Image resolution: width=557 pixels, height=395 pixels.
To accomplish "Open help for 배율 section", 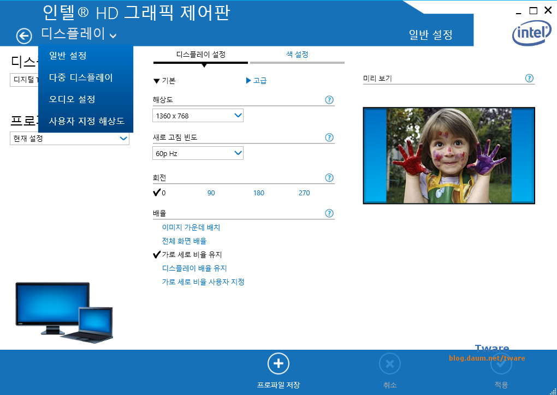I will [329, 213].
